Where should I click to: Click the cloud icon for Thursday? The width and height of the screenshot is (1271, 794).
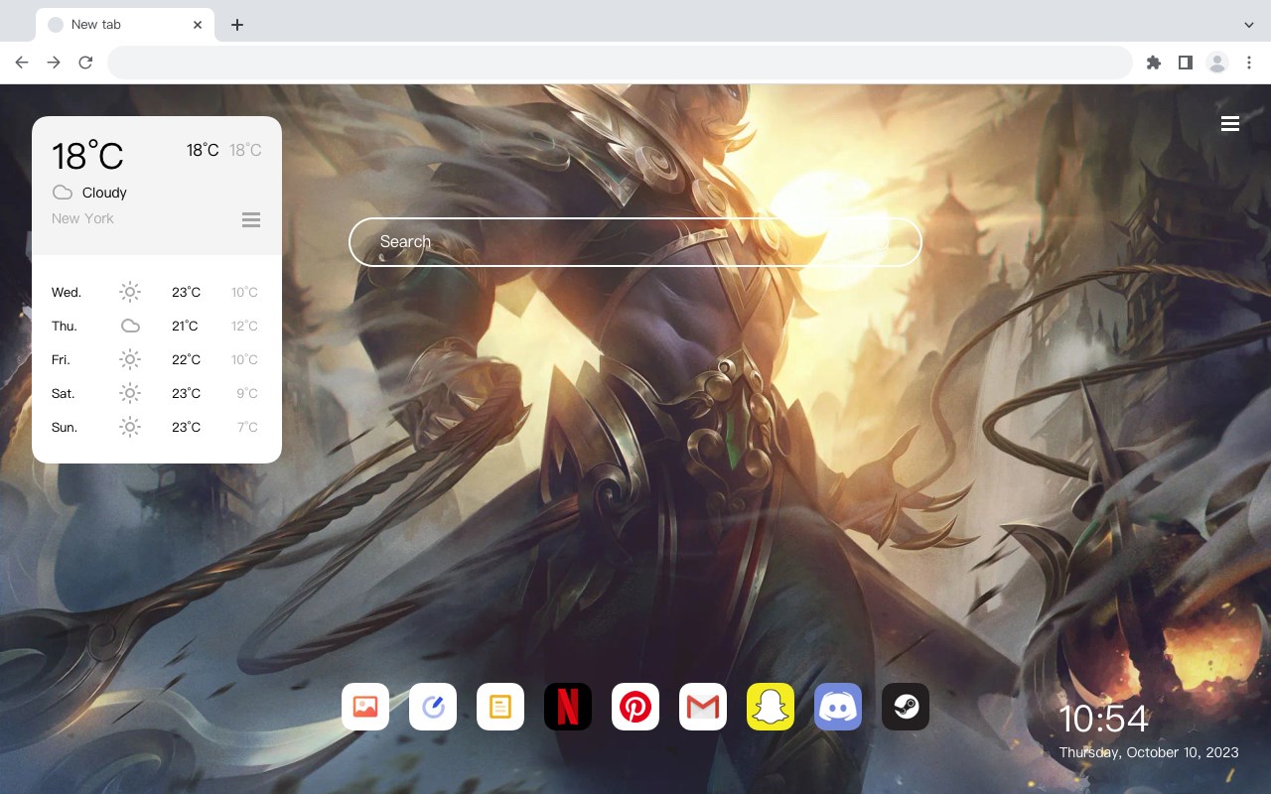click(130, 326)
